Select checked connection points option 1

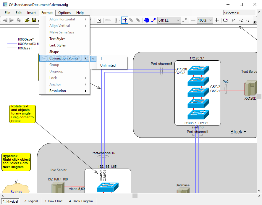coord(109,59)
